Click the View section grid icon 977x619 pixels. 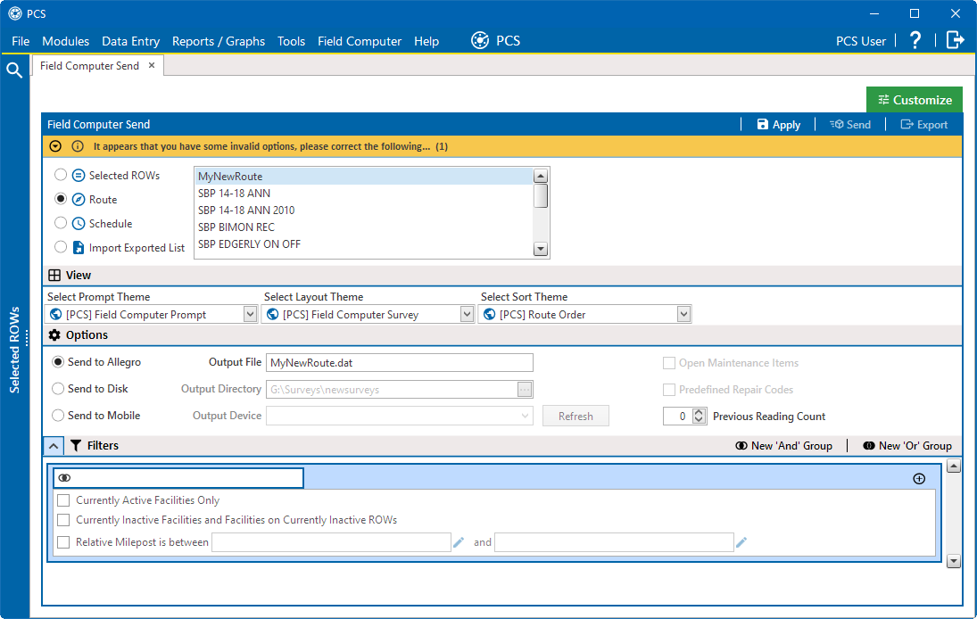[54, 276]
